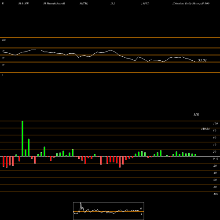Click the 50 label on the RSI axis

tap(3, 58)
